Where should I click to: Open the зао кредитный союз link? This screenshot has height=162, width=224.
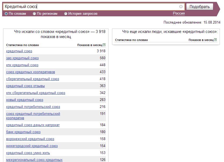coord(23,58)
